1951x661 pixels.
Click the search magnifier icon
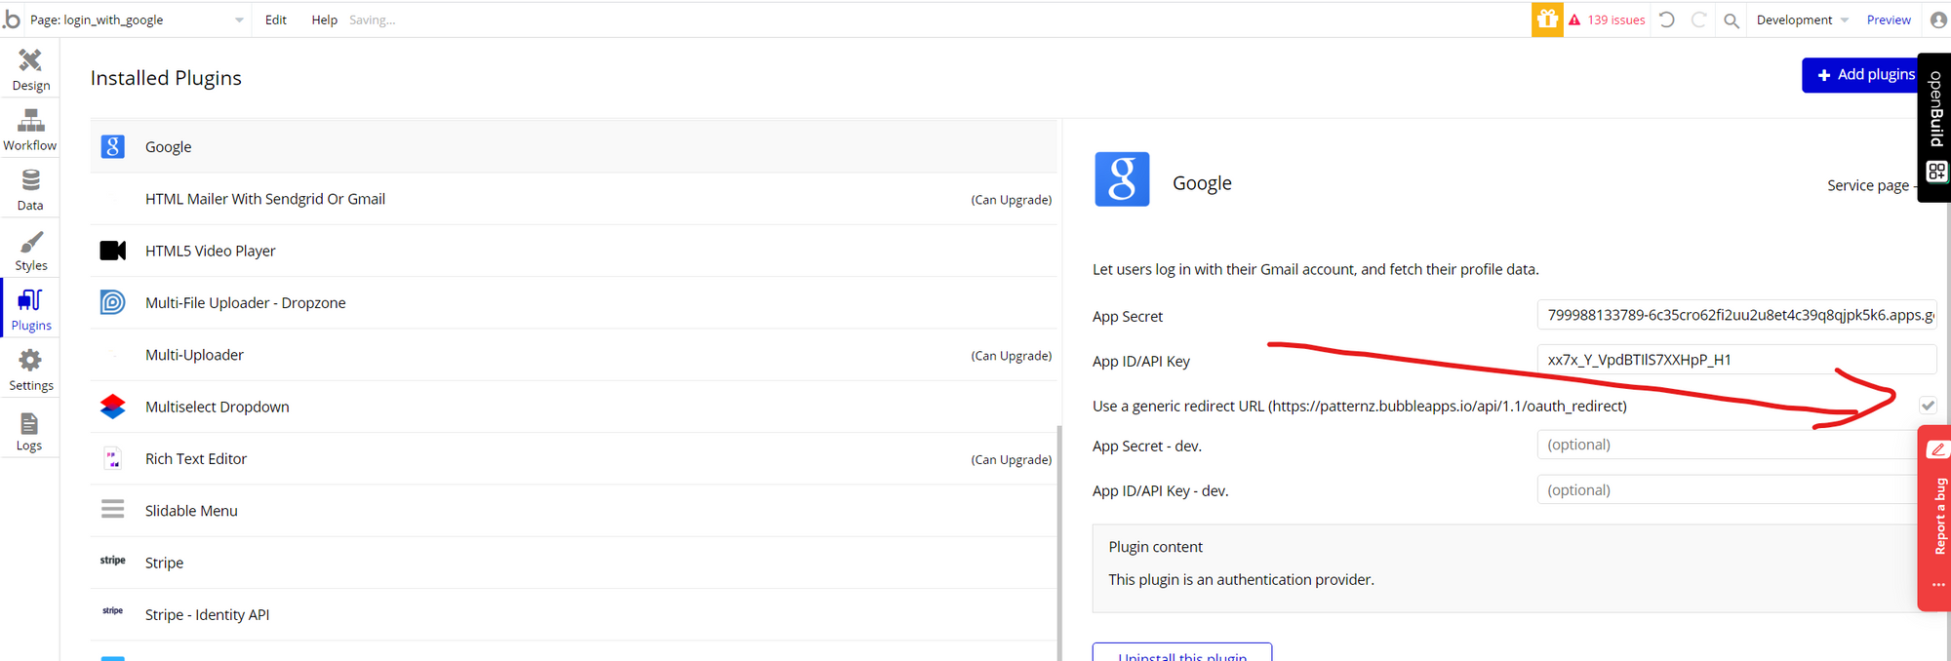1731,20
